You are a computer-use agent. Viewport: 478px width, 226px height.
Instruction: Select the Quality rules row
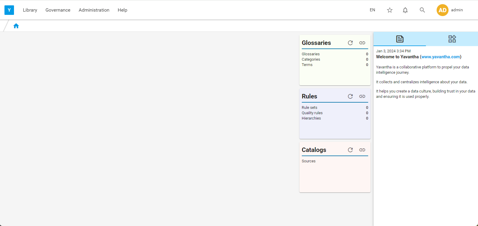click(335, 113)
